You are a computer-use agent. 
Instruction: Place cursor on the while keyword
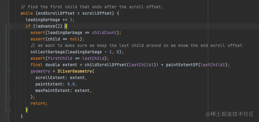coord(26,13)
